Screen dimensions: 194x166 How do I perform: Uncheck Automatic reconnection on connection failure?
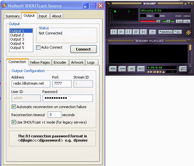[14, 107]
